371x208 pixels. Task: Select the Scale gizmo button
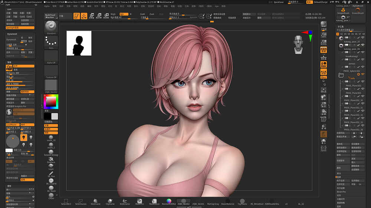(99, 16)
